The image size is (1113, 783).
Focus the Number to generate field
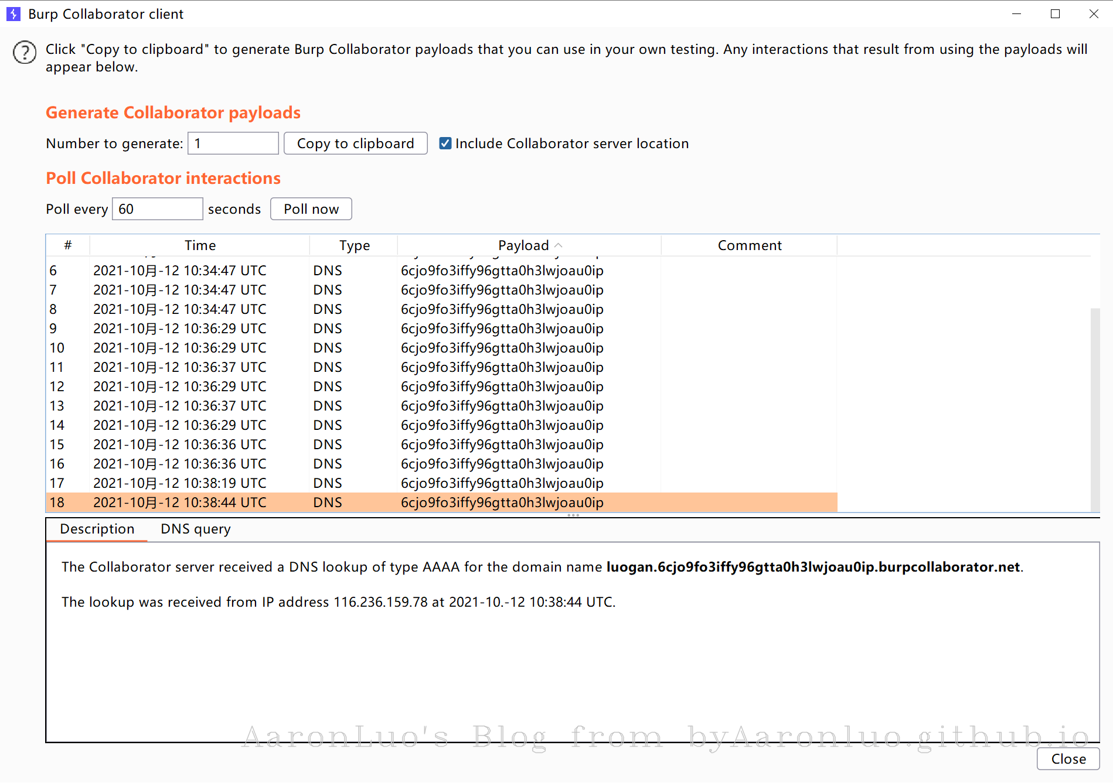pyautogui.click(x=233, y=143)
